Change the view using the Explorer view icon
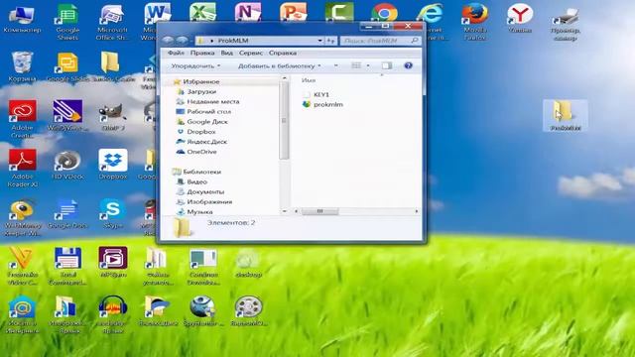The width and height of the screenshot is (635, 357). click(x=356, y=65)
